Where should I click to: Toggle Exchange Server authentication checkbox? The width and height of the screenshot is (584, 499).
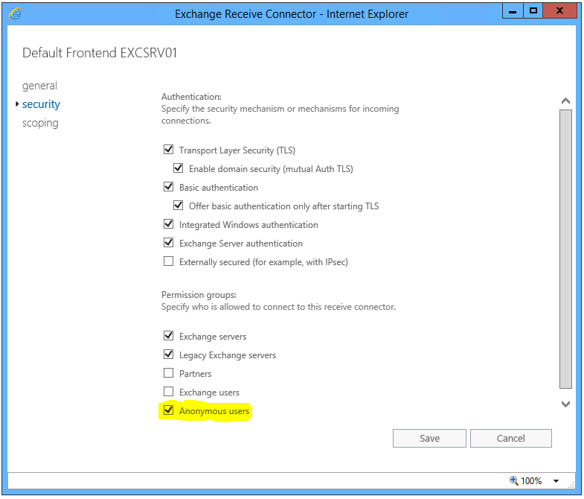pyautogui.click(x=168, y=242)
